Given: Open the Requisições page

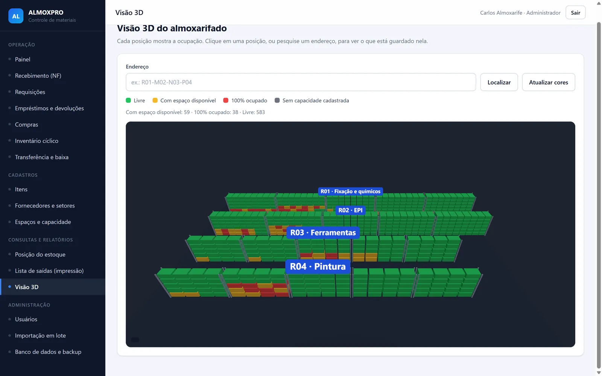Looking at the screenshot, I should pyautogui.click(x=30, y=92).
